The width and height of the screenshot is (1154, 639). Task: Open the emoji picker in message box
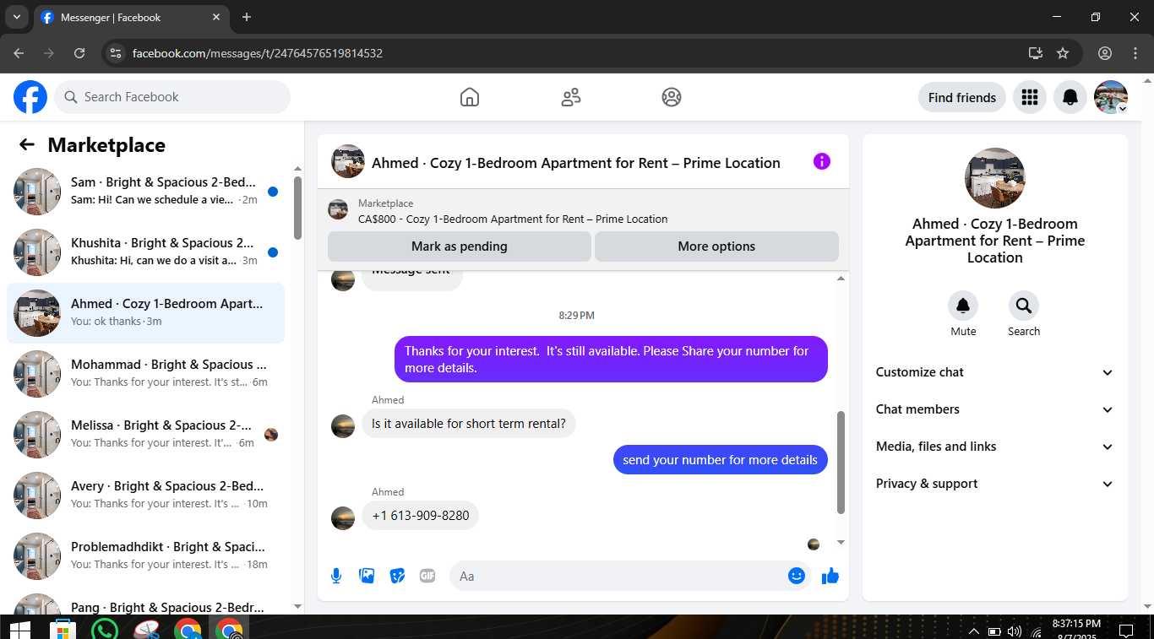(x=796, y=576)
